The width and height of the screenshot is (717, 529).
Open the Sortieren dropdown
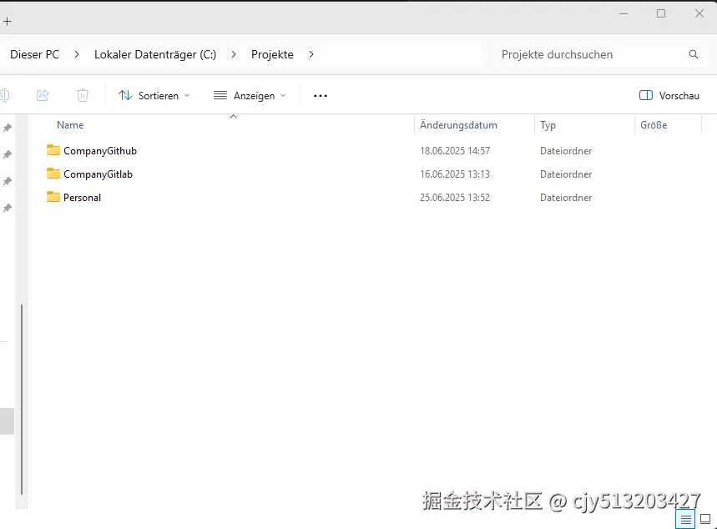click(154, 96)
